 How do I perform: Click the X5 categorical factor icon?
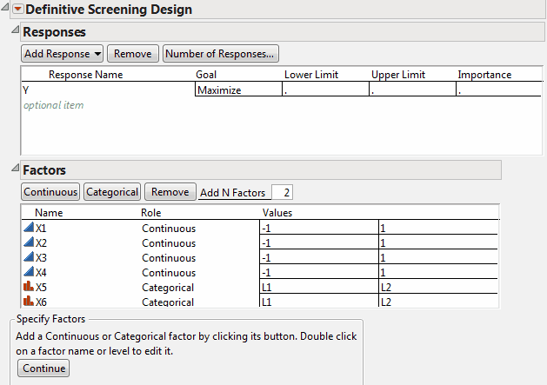tap(29, 288)
